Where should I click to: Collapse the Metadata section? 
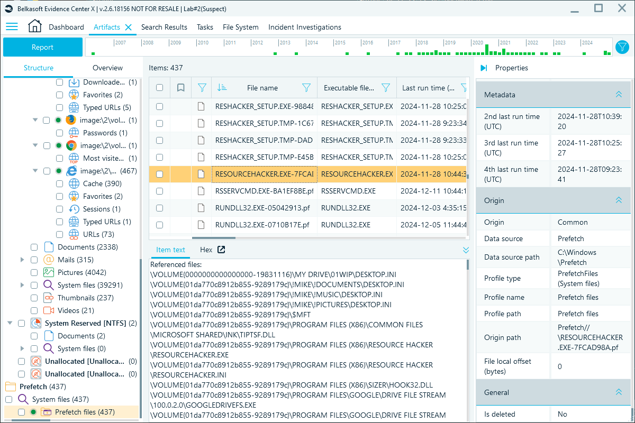619,95
